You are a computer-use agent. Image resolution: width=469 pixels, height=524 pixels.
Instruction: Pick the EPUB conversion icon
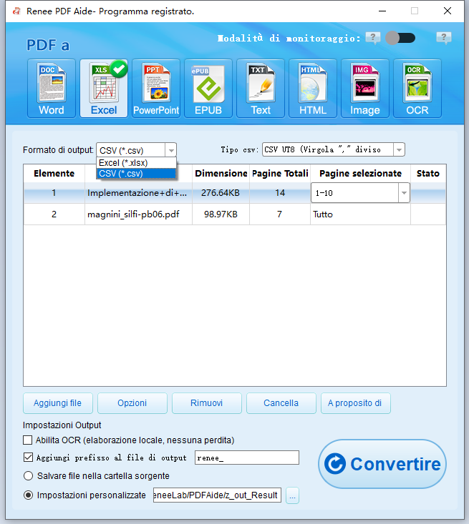pyautogui.click(x=208, y=88)
